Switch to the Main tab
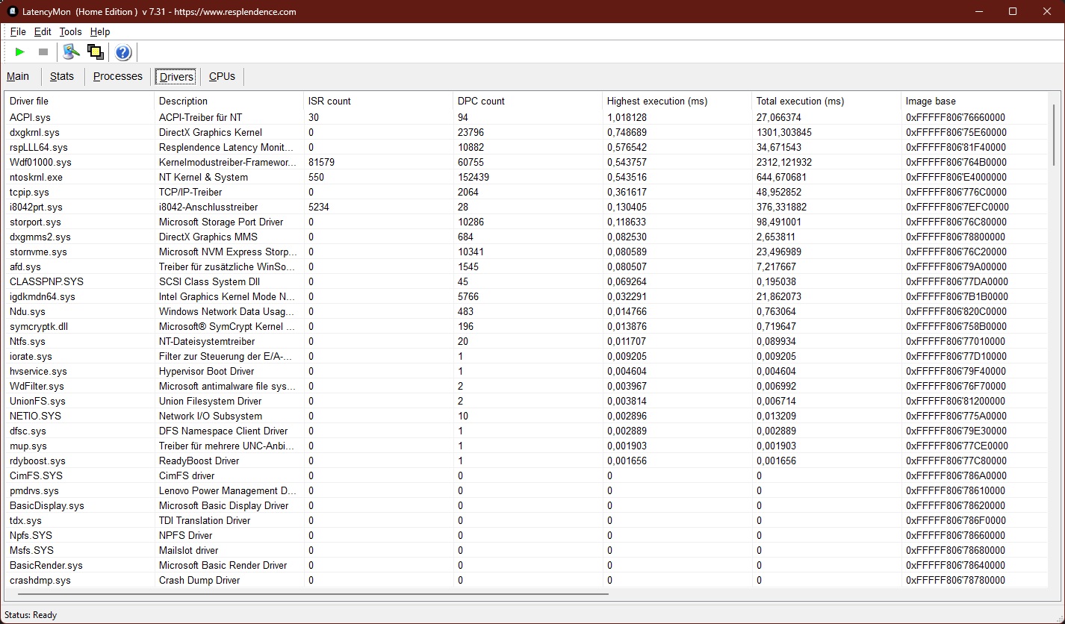This screenshot has height=624, width=1065. pyautogui.click(x=18, y=76)
